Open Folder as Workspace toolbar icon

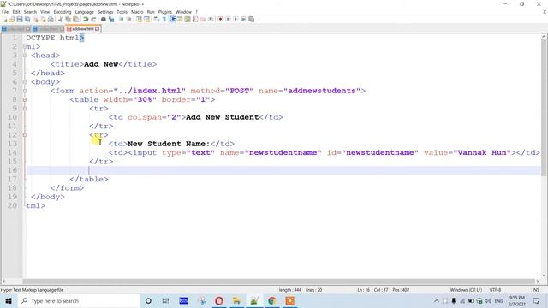(203, 19)
